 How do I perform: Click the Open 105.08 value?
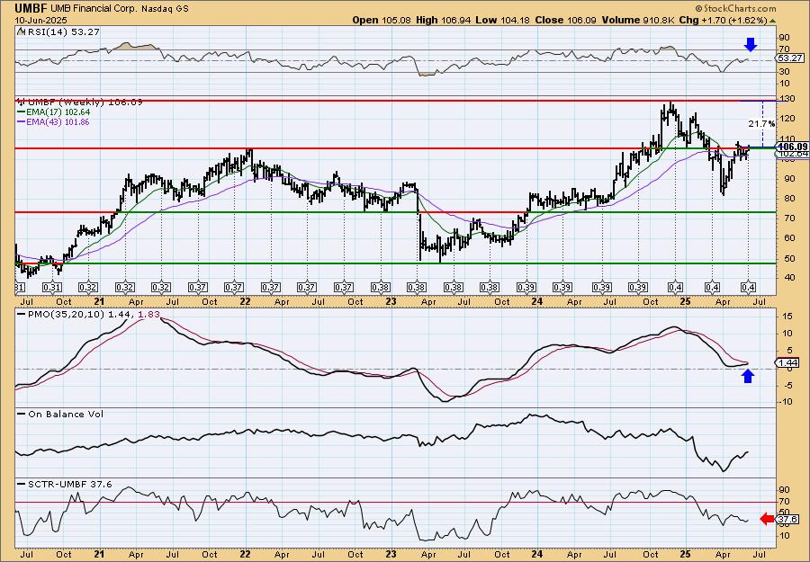click(x=382, y=20)
